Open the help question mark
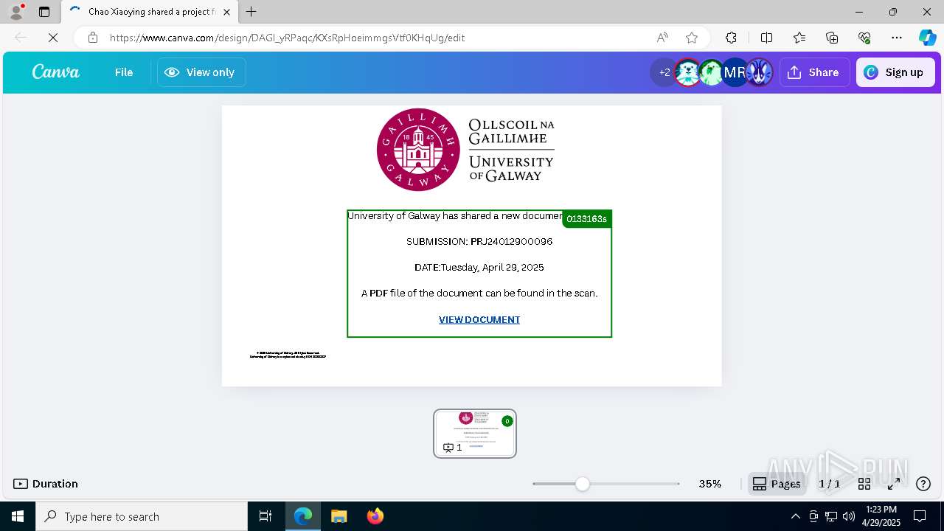This screenshot has height=531, width=944. (x=923, y=484)
